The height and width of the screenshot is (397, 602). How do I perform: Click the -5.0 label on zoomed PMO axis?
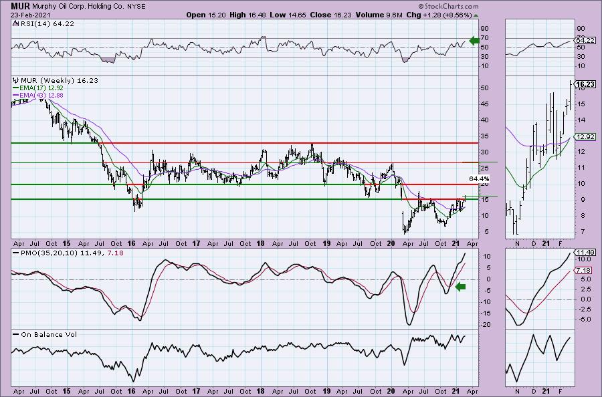click(x=584, y=319)
